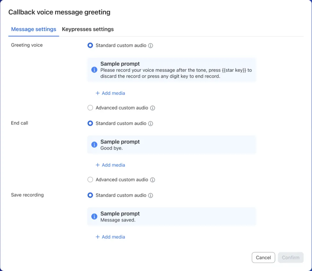Click Add media under the Greeting voice prompt
The height and width of the screenshot is (271, 312).
tap(110, 93)
